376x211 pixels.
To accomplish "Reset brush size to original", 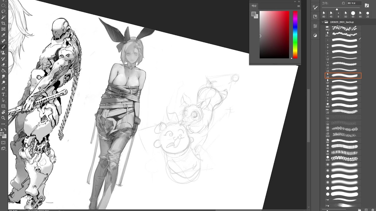I will [x=343, y=3].
